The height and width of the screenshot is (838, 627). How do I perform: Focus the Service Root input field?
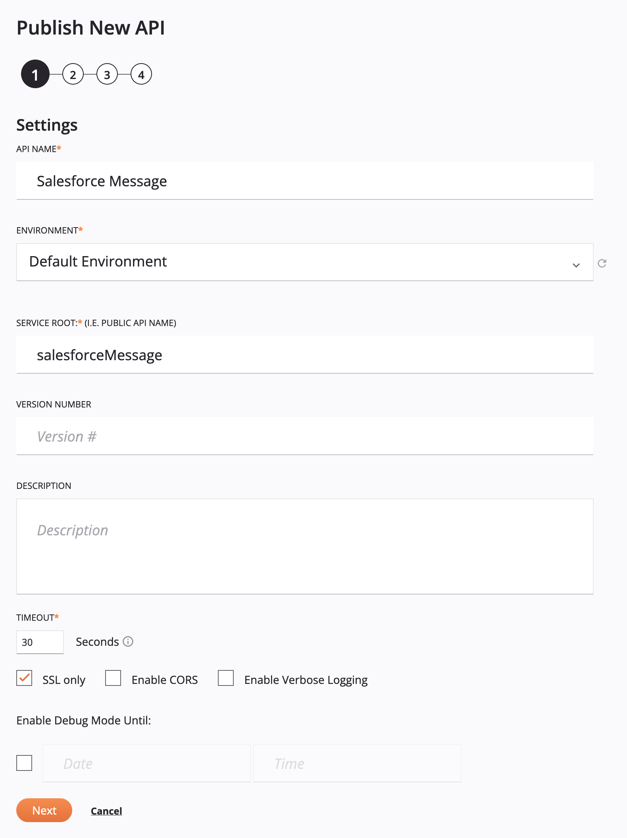[x=305, y=355]
